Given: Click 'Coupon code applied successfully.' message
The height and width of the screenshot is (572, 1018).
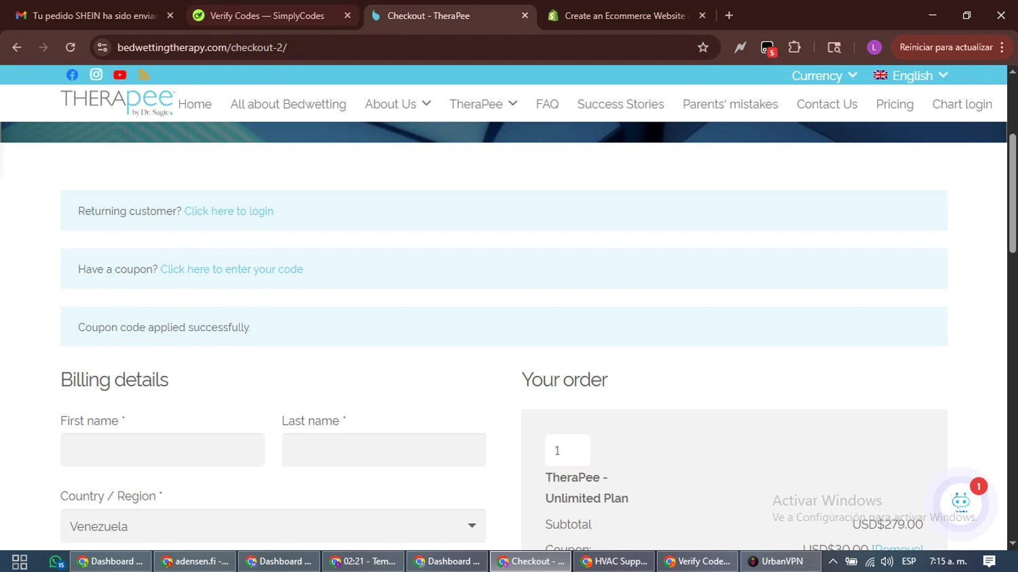Looking at the screenshot, I should click(x=164, y=327).
